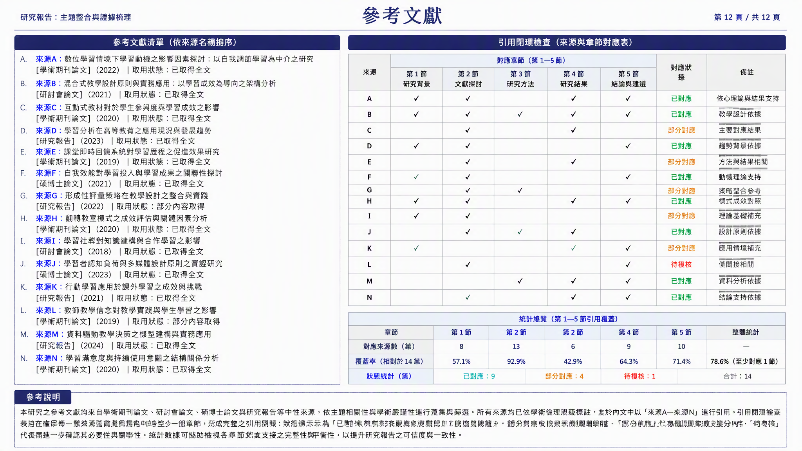Image resolution: width=802 pixels, height=451 pixels.
Task: Click the coverage value 71.4%
Action: pos(681,361)
